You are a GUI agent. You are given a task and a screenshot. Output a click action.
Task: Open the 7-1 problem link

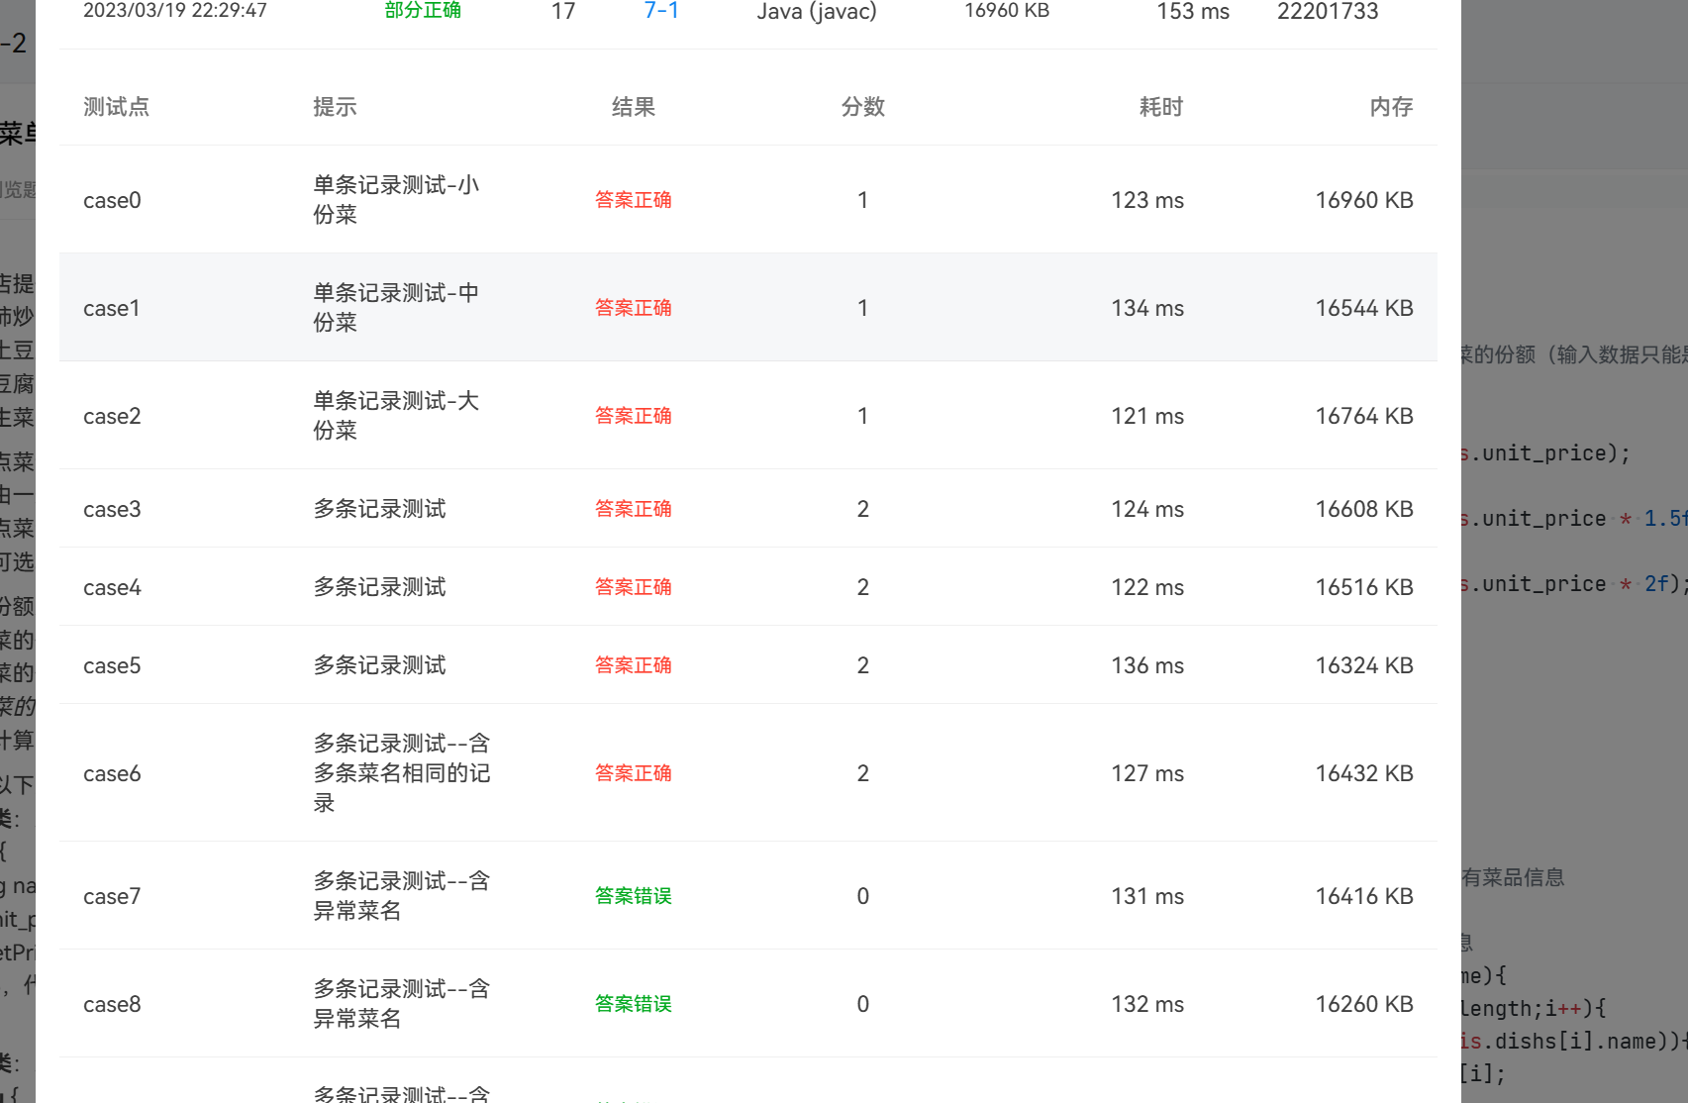pos(659,12)
